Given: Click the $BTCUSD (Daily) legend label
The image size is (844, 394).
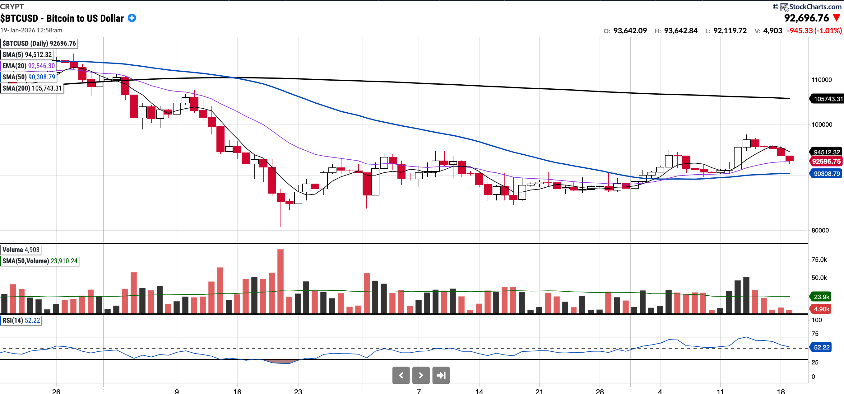Looking at the screenshot, I should point(39,44).
